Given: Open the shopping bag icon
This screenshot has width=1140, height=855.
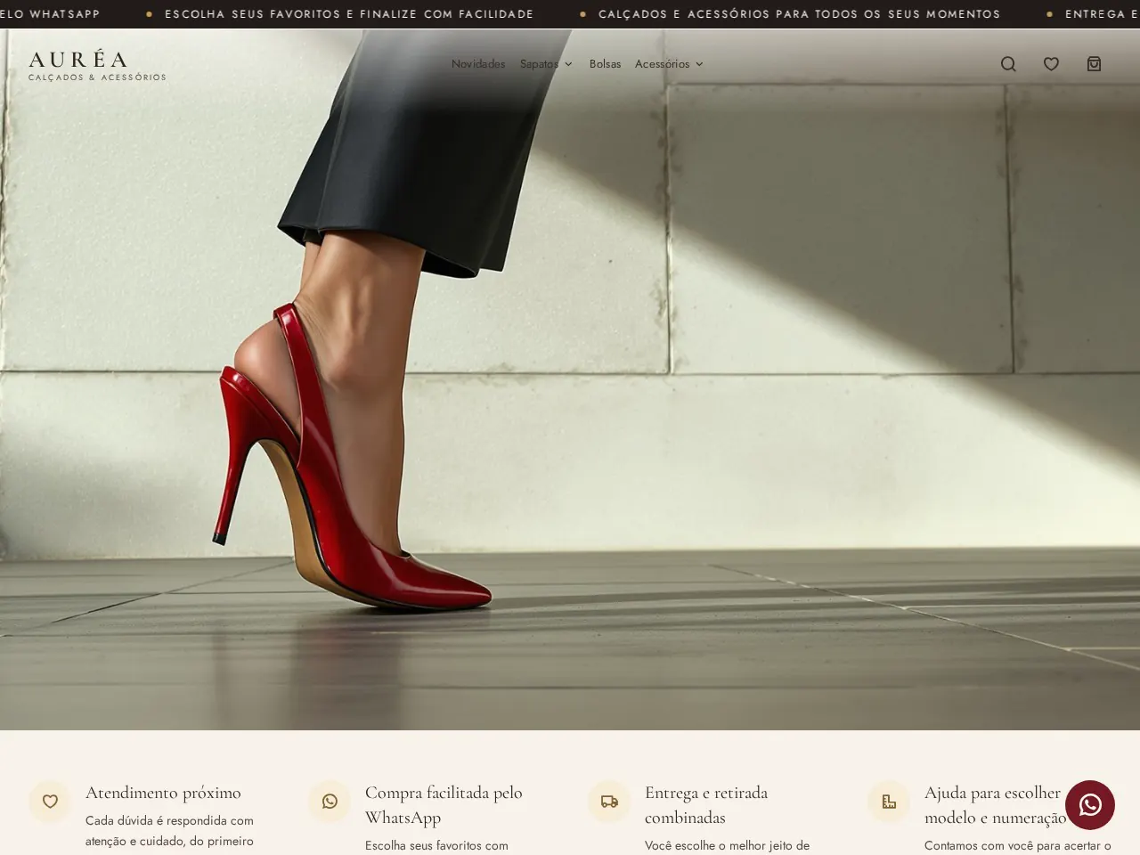Looking at the screenshot, I should tap(1094, 64).
